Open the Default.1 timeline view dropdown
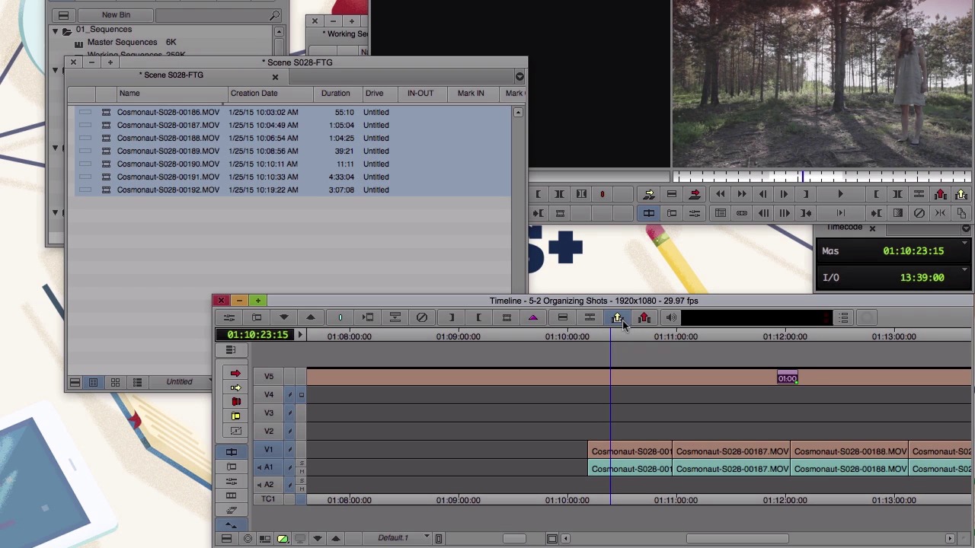The image size is (975, 548). [x=398, y=539]
